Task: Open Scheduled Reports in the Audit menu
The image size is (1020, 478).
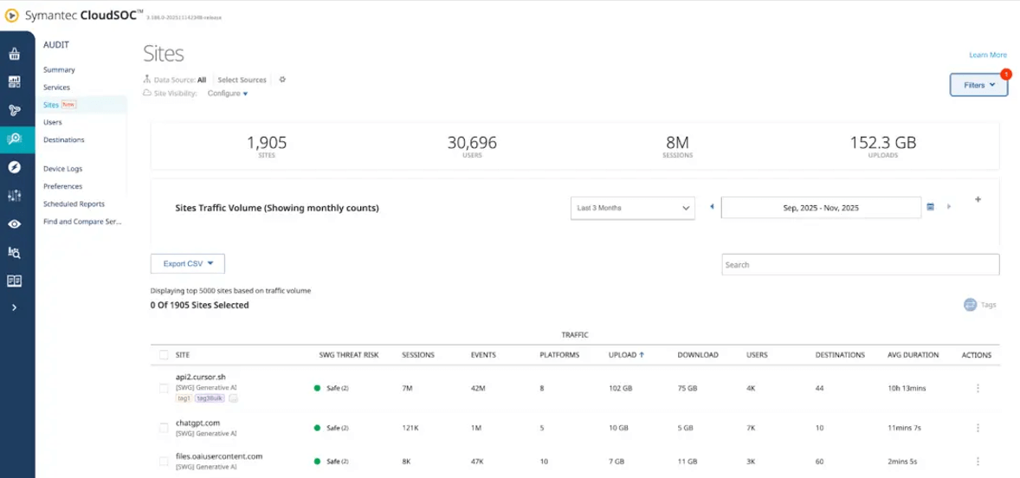Action: tap(74, 203)
